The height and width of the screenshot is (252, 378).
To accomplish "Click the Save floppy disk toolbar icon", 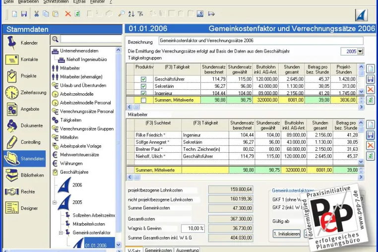I will coord(24,14).
